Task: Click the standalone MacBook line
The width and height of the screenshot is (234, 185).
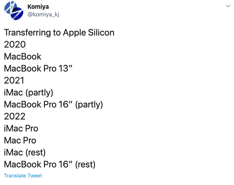Action: (22, 56)
